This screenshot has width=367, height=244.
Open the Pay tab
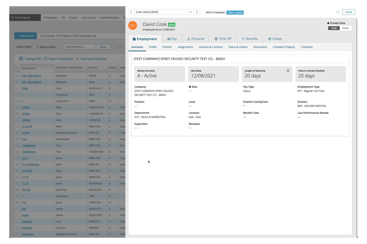[x=172, y=39]
